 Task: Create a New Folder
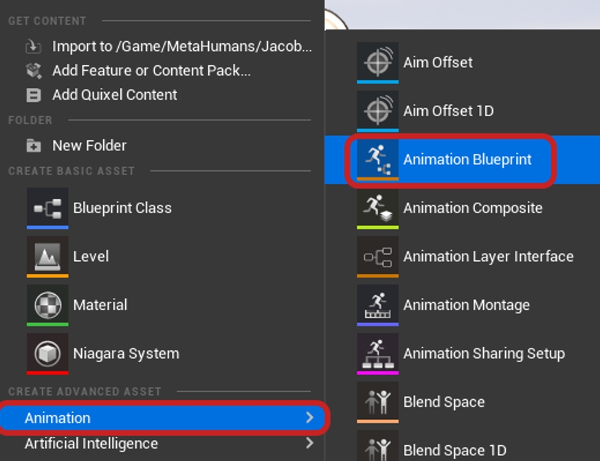(x=89, y=146)
